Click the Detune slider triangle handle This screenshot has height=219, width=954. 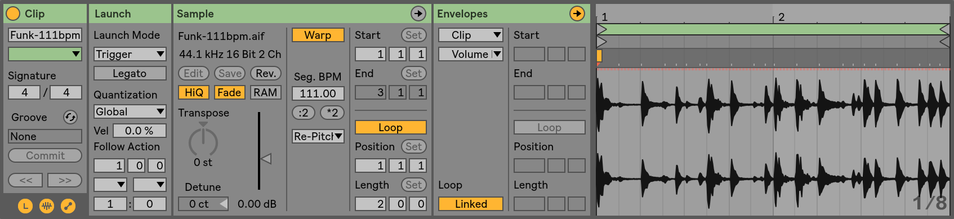224,204
